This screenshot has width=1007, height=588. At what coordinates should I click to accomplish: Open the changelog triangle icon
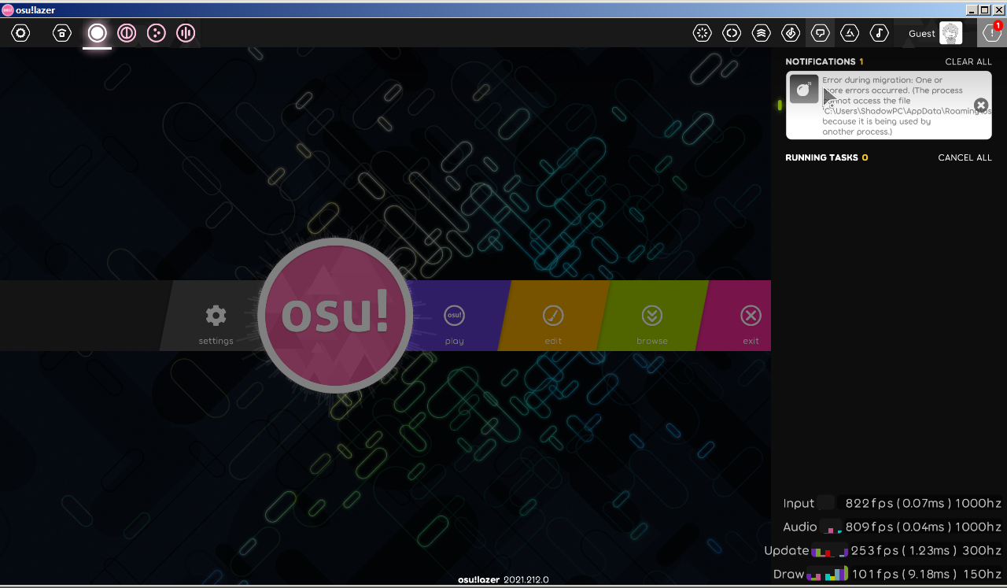[850, 33]
